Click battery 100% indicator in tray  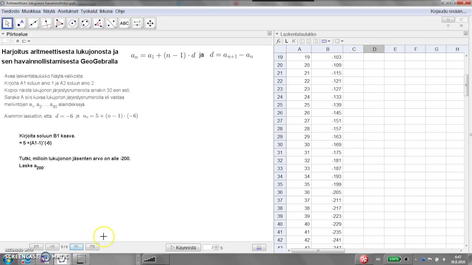[394, 259]
